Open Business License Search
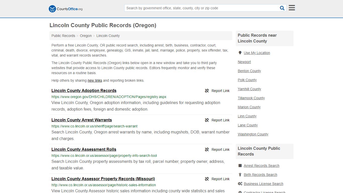This screenshot has width=343, height=193. click(263, 184)
